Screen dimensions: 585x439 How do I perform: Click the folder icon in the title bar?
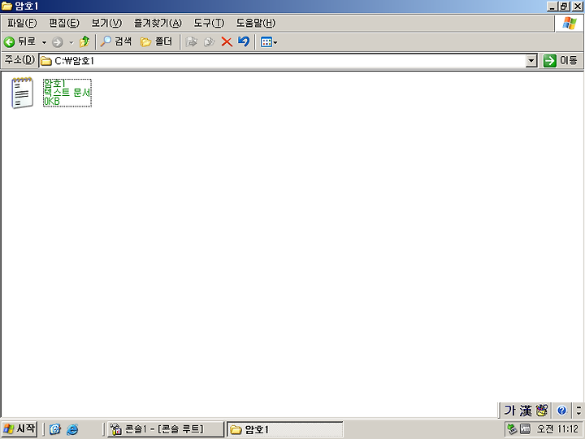pyautogui.click(x=7, y=7)
